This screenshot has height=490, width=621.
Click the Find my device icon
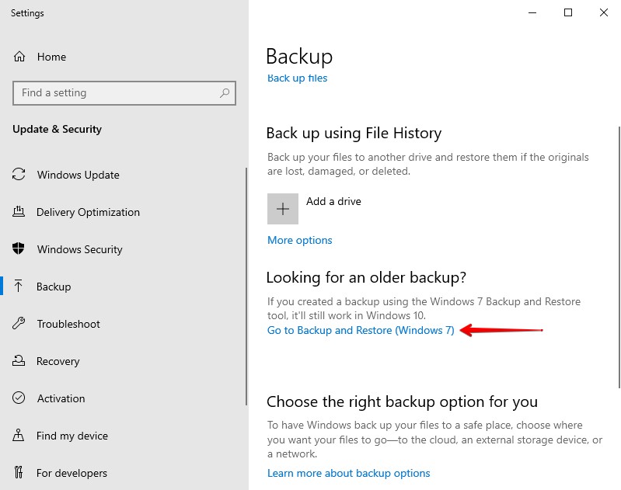click(x=18, y=435)
